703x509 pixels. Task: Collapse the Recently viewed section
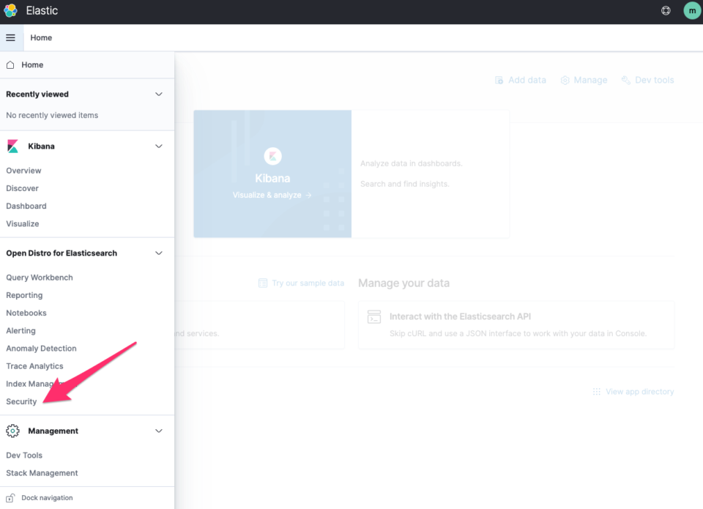pos(159,94)
